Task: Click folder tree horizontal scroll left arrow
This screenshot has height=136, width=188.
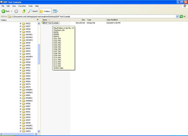Action: (x=1, y=134)
